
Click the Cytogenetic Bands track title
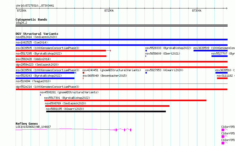(x=31, y=20)
